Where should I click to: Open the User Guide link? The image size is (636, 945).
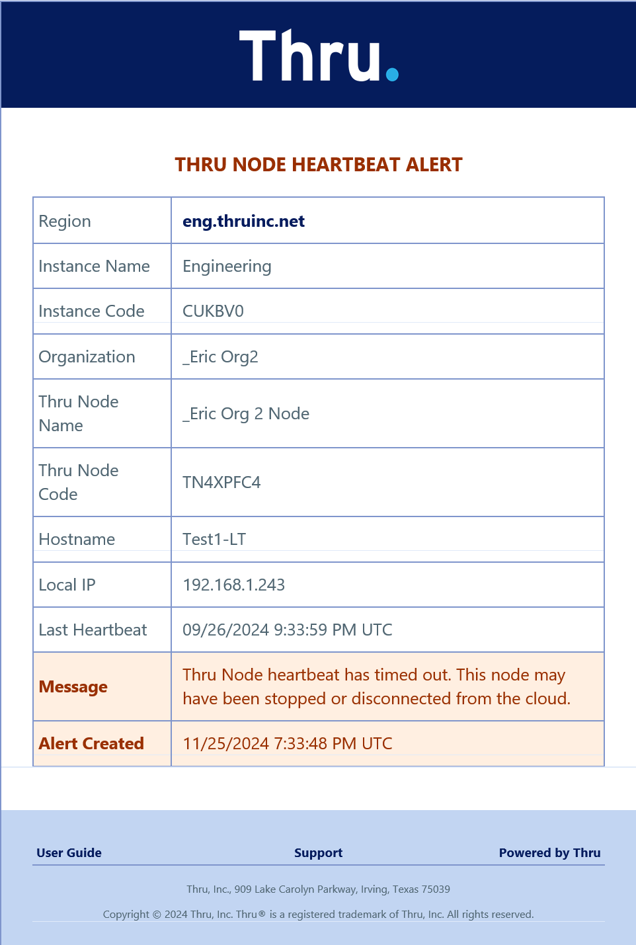(x=69, y=852)
